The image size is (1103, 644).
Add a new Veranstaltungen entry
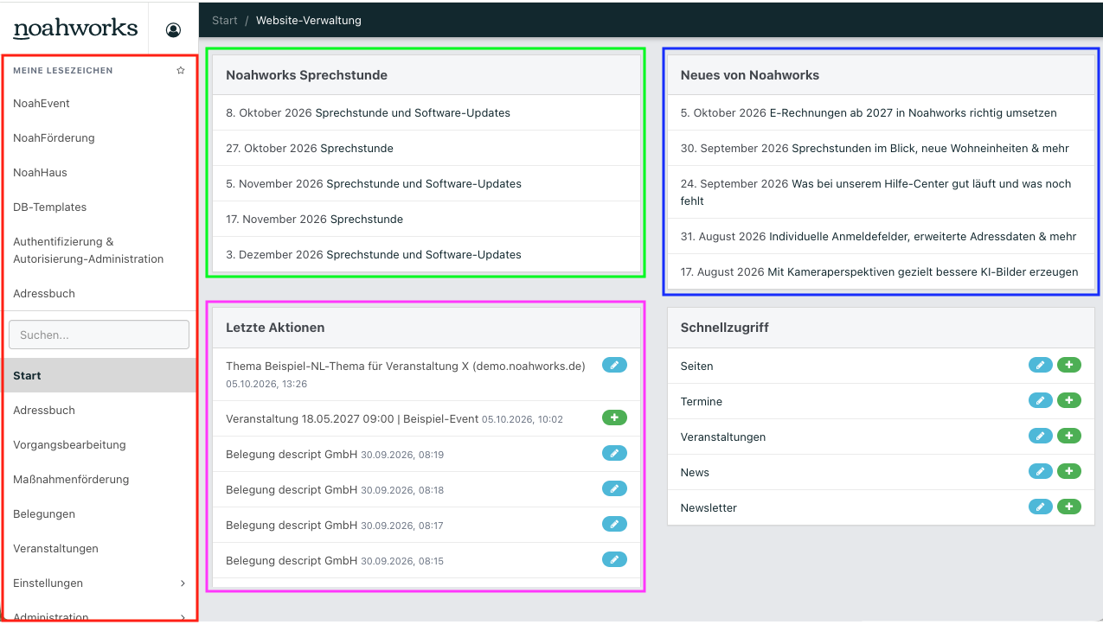pos(1069,436)
